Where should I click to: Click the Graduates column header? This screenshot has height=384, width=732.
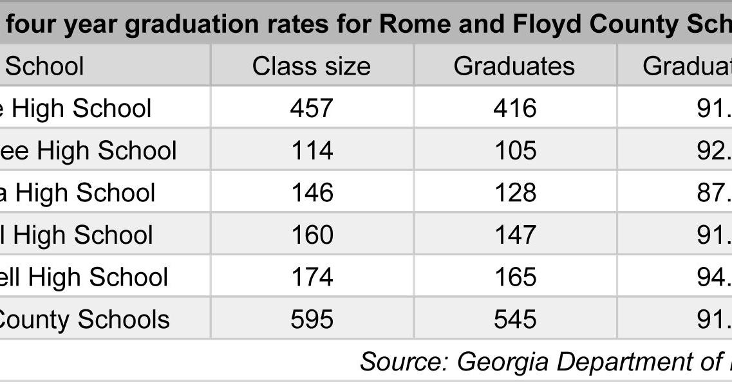pos(514,66)
